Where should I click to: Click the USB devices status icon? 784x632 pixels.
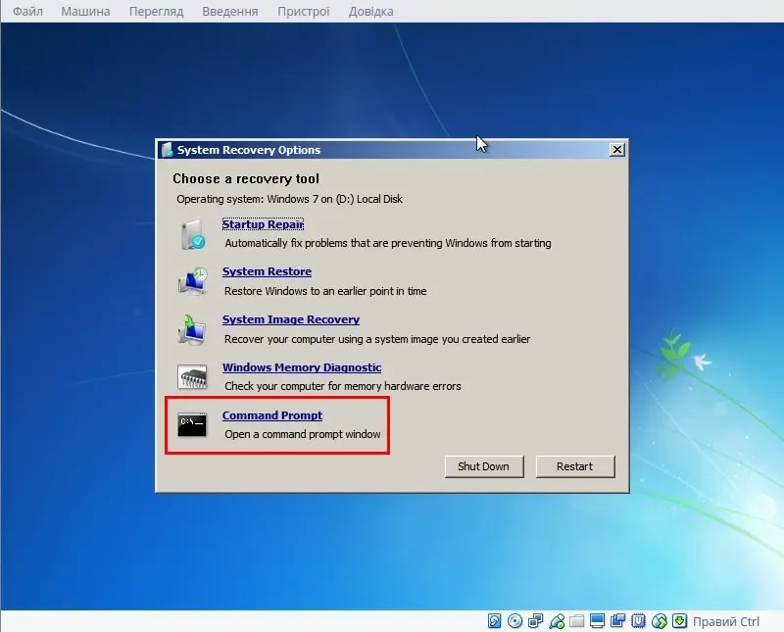pos(557,621)
